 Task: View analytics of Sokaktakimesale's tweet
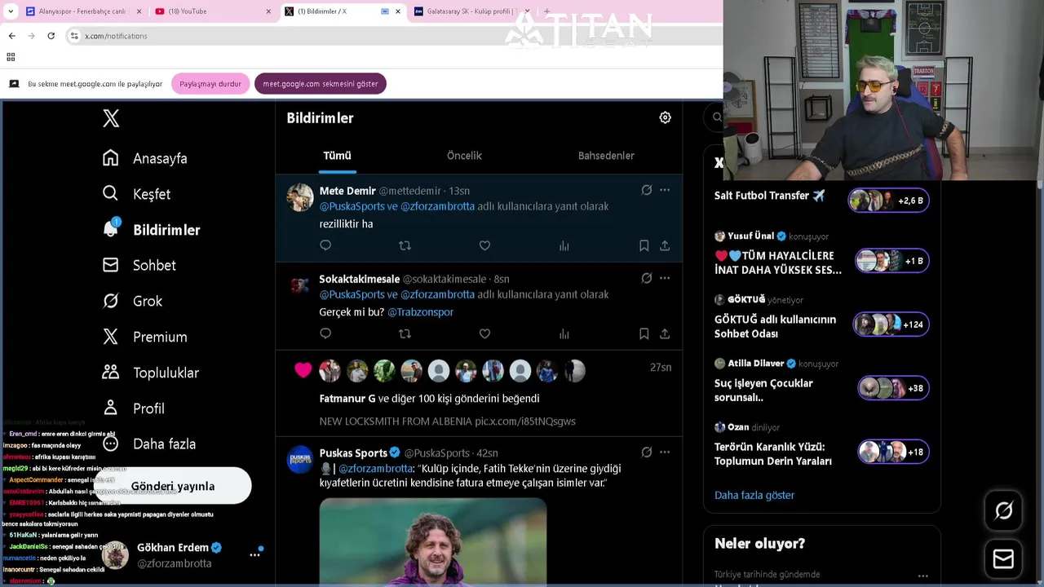click(x=564, y=333)
